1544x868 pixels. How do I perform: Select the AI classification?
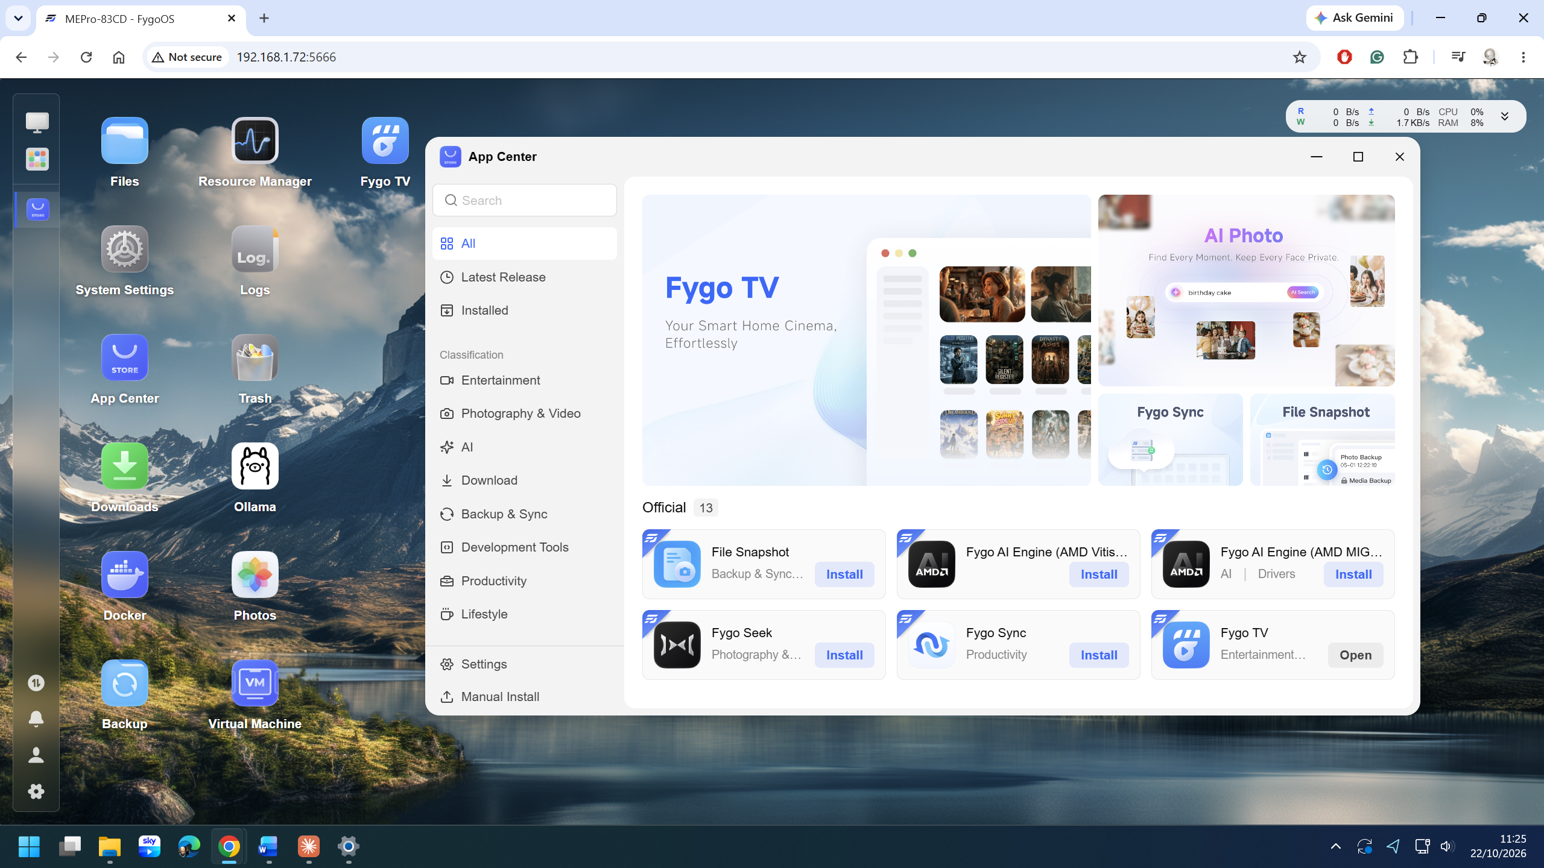[x=524, y=447]
